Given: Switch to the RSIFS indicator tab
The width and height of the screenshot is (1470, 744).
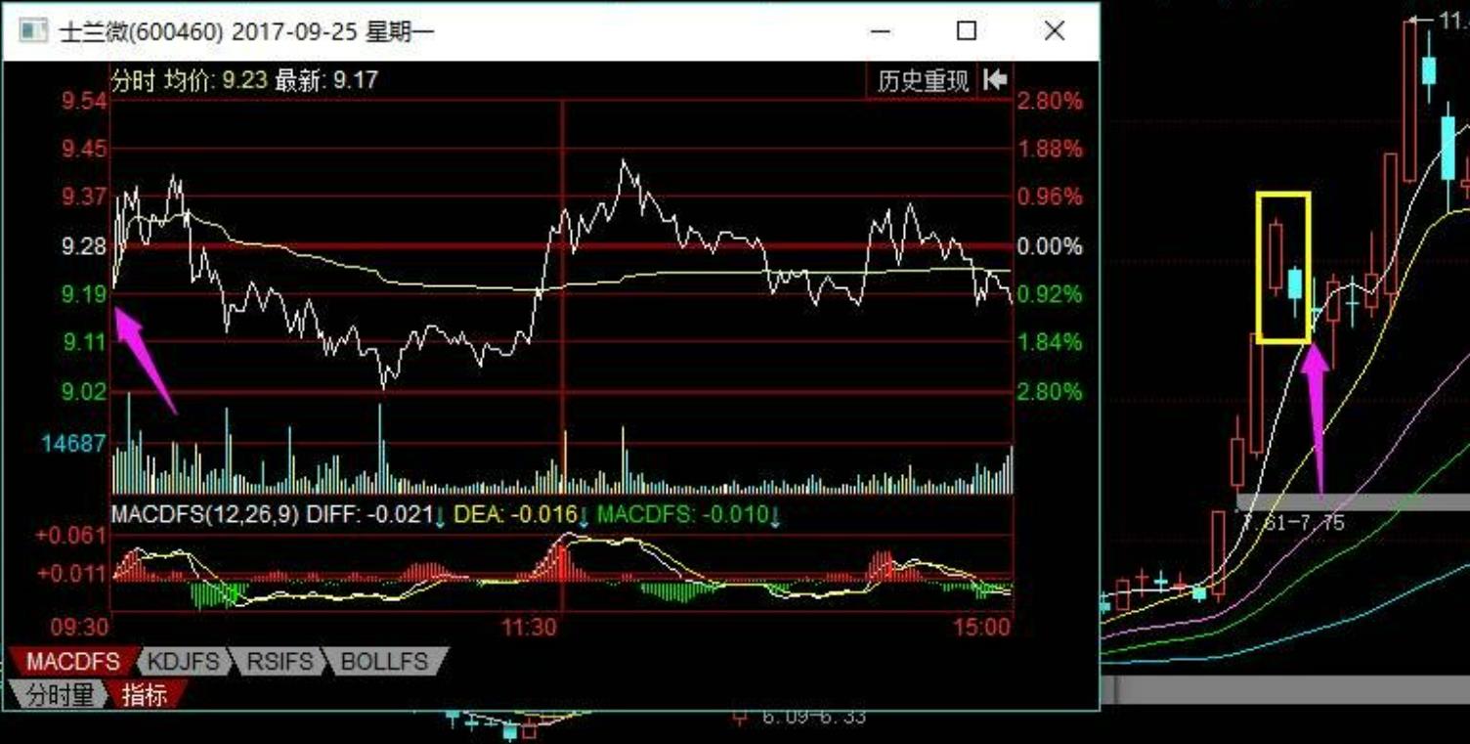Looking at the screenshot, I should 278,662.
